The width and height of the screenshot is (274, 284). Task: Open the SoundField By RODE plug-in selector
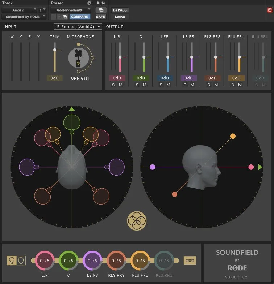24,17
